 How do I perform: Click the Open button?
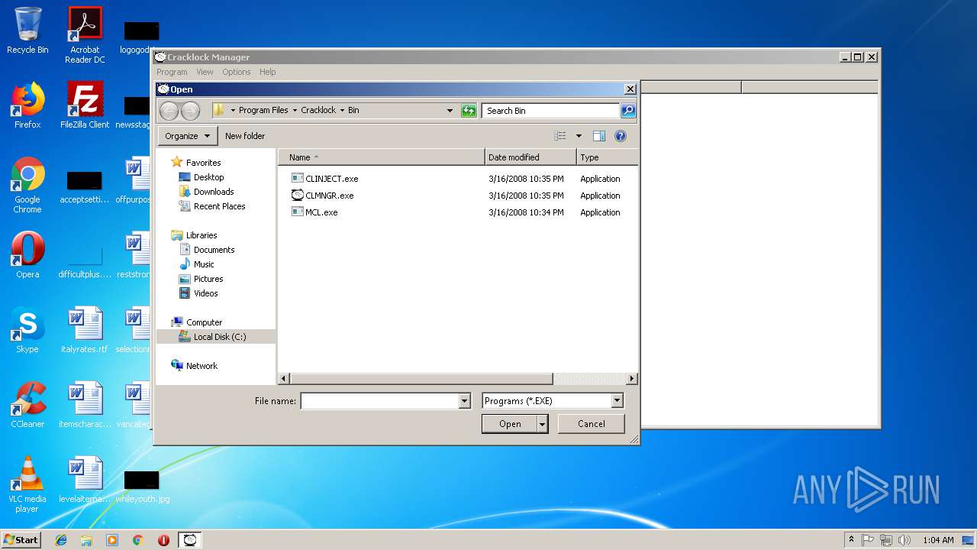pyautogui.click(x=510, y=424)
